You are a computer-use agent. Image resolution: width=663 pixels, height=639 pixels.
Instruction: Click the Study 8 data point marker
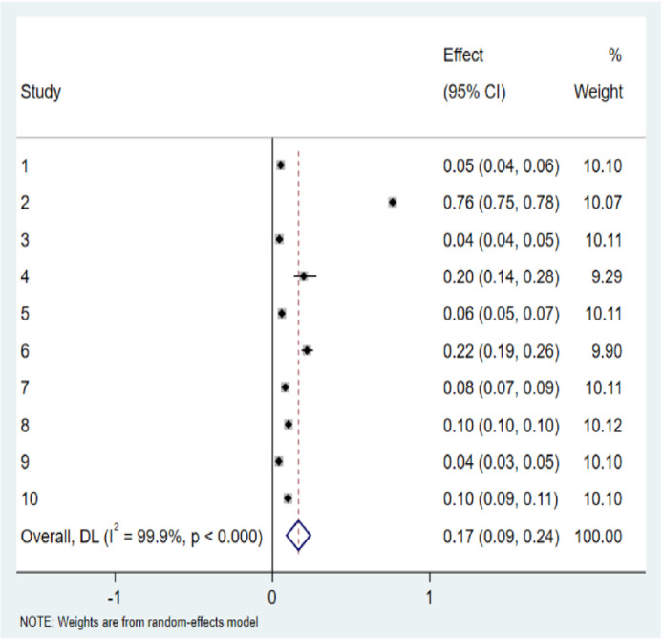pyautogui.click(x=289, y=425)
